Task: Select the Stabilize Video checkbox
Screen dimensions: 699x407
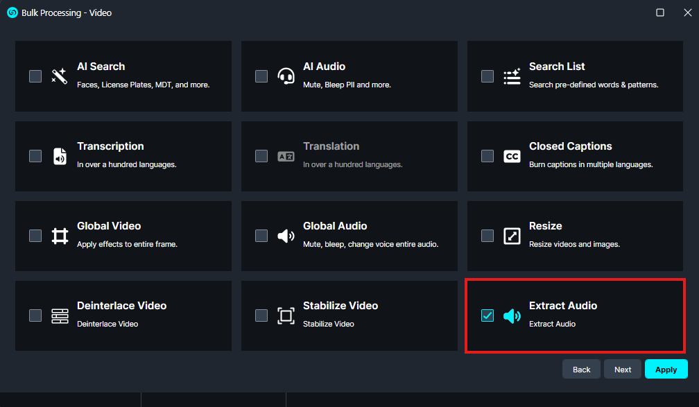Action: coord(261,315)
